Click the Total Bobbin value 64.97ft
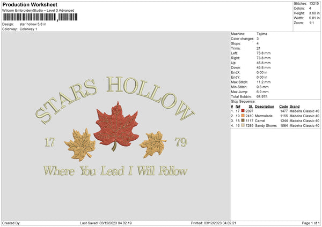Screen dimensions: 322x227 (262, 96)
